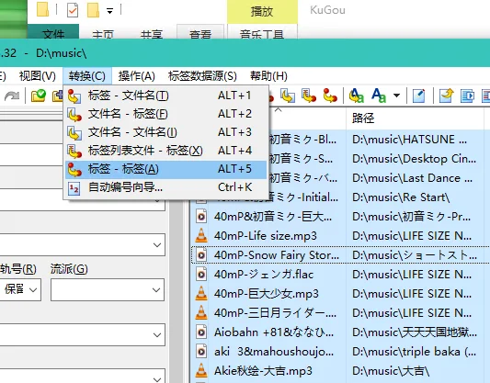Screen dimensions: 490x383
Task: Choose the highlighted 标签 - 标签(A) menu item
Action: pos(165,169)
